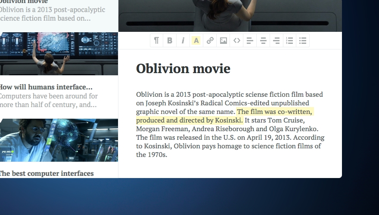Select the control room thumbnail image
Viewport: 379px width, 215px height.
(59, 54)
